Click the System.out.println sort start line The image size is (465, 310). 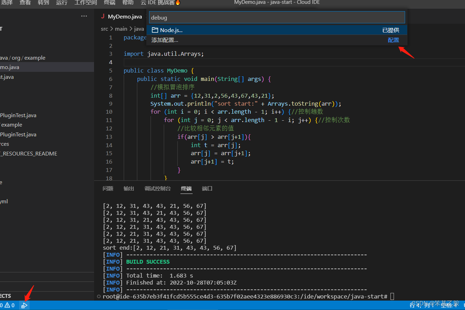coord(246,104)
